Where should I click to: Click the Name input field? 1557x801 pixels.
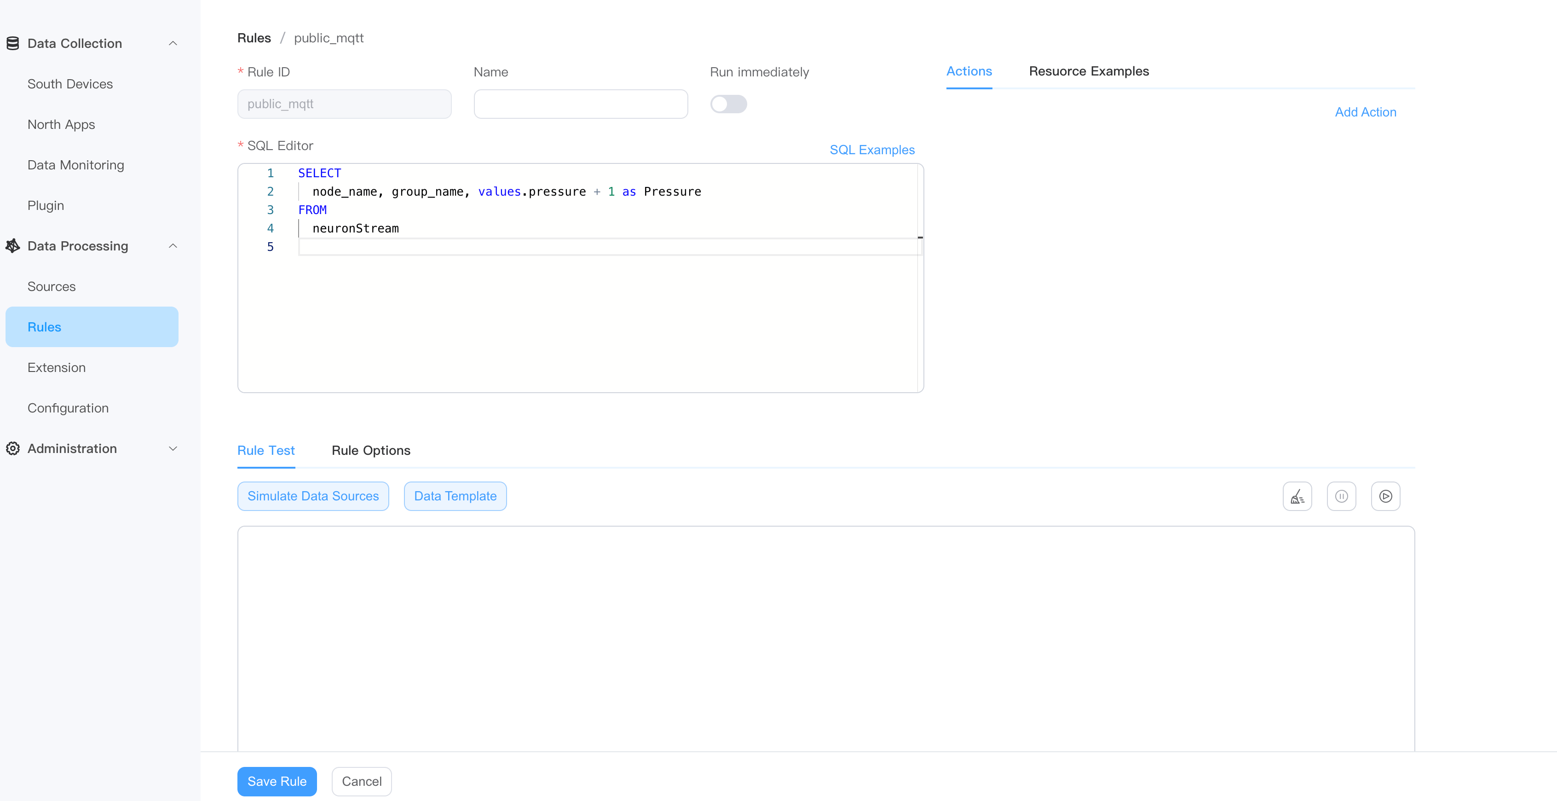[x=580, y=104]
